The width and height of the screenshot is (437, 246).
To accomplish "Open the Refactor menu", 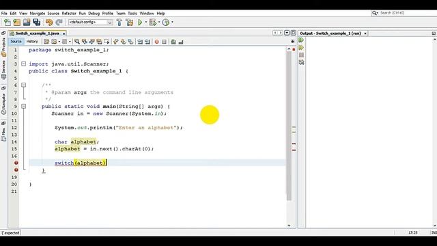I will [x=69, y=13].
